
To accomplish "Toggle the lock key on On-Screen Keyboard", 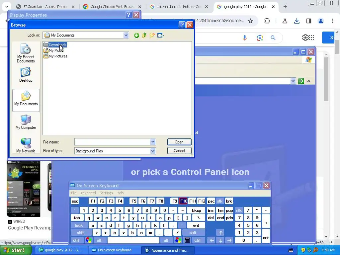I will [79, 225].
